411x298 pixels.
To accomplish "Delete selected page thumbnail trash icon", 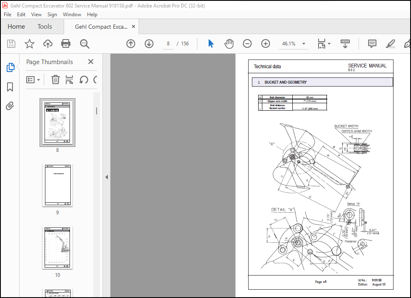I will point(55,79).
